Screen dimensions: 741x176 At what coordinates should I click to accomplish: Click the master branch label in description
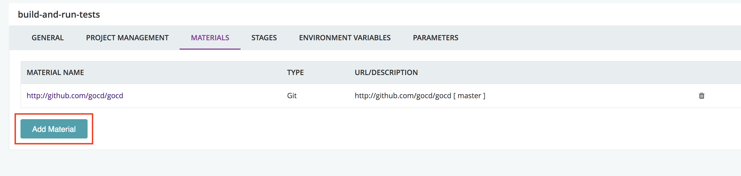(x=469, y=95)
